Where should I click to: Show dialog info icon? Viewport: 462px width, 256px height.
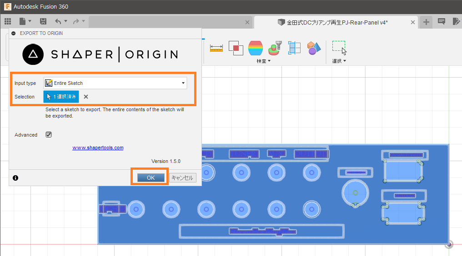click(x=15, y=178)
